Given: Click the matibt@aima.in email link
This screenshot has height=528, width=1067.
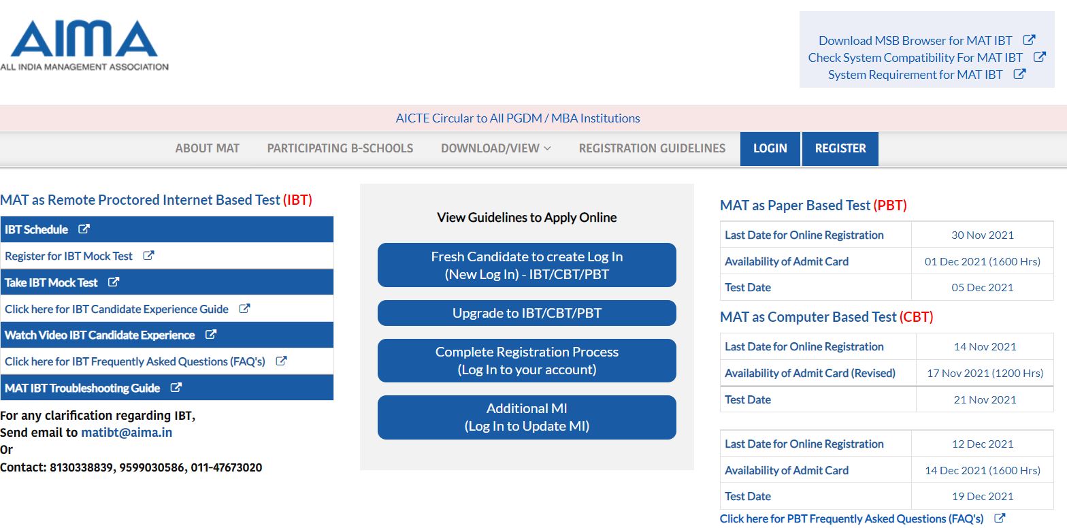Looking at the screenshot, I should pyautogui.click(x=127, y=432).
